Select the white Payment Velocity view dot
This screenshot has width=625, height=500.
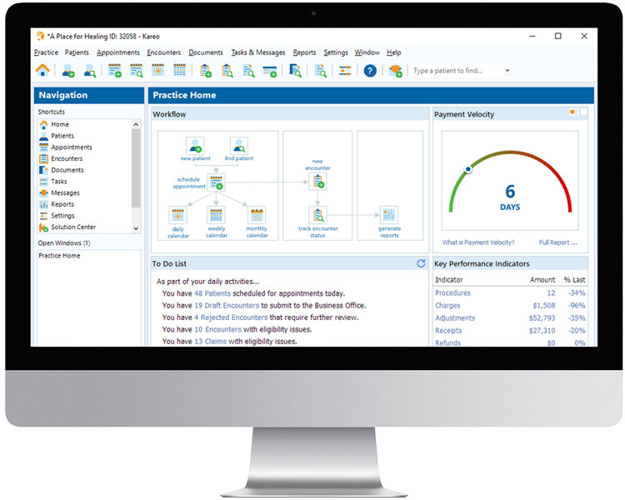(x=583, y=112)
